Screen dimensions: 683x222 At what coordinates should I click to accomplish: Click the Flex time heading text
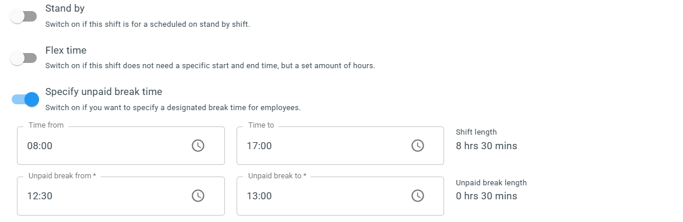66,50
